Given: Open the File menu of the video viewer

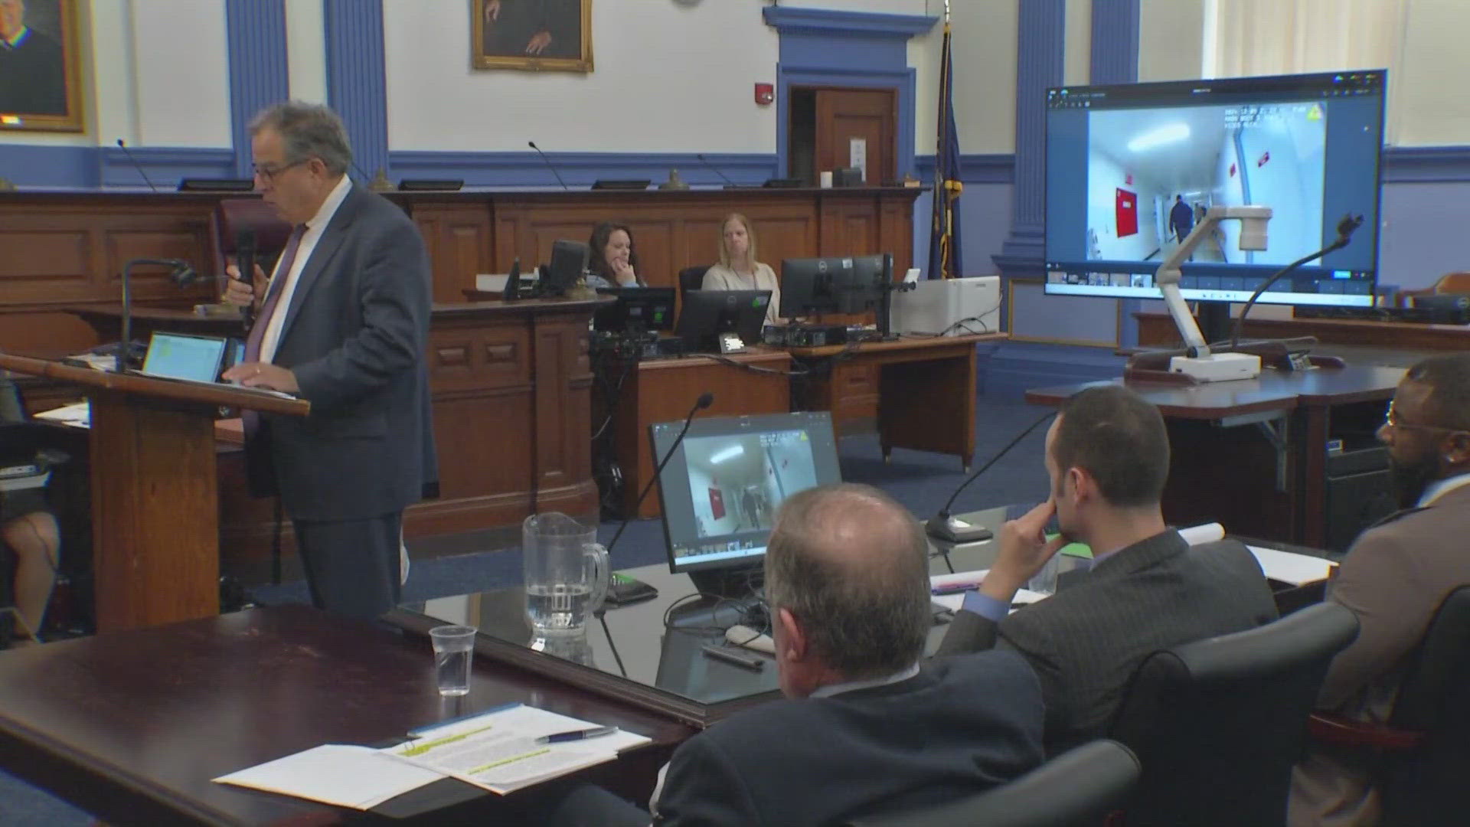Looking at the screenshot, I should (1076, 93).
